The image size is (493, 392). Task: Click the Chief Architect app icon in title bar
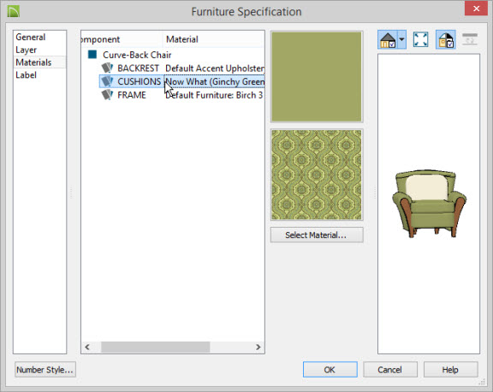point(14,12)
